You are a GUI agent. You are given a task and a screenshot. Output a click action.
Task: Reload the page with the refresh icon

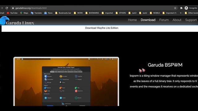pyautogui.click(x=7, y=8)
